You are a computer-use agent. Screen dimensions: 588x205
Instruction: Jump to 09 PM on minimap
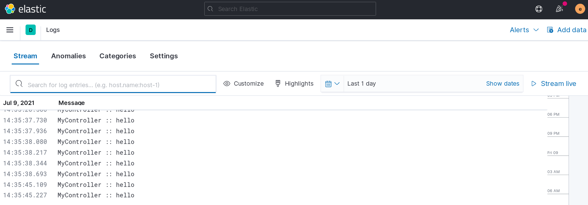[553, 133]
